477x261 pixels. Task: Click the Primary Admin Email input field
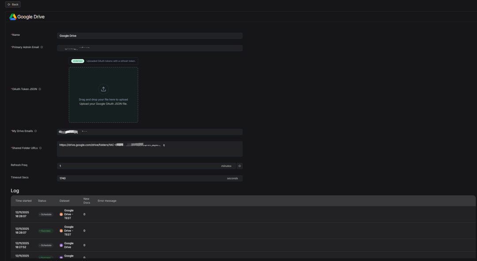click(x=150, y=48)
